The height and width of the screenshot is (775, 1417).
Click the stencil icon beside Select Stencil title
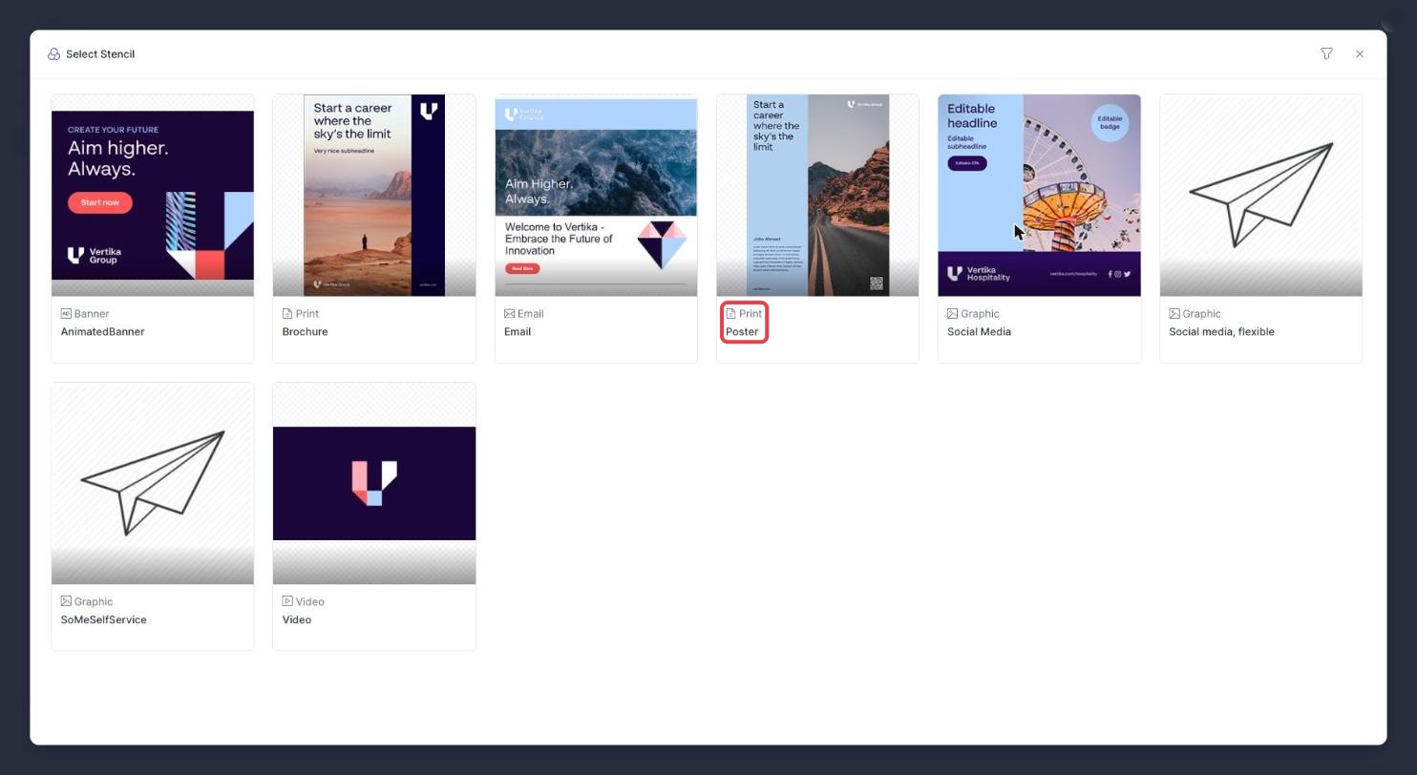[x=53, y=54]
